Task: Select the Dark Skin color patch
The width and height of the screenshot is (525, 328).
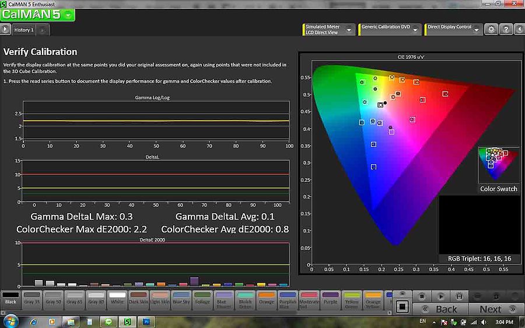Action: click(x=139, y=298)
